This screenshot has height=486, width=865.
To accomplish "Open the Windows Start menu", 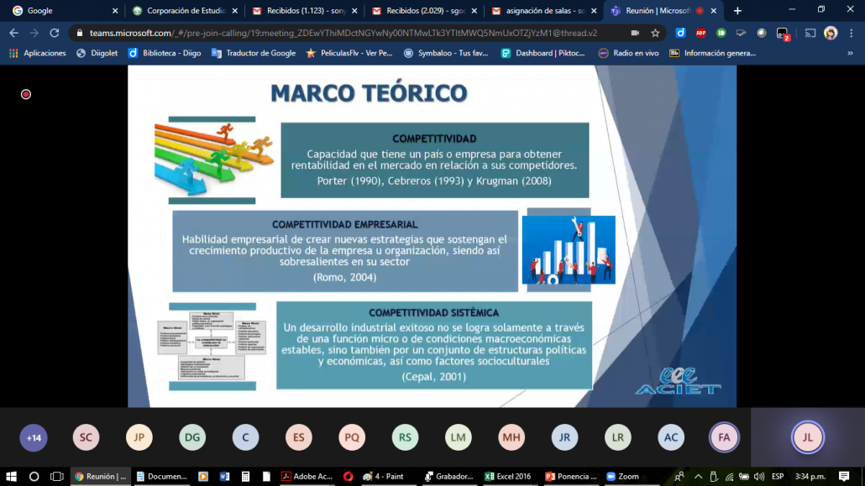I will coord(11,477).
